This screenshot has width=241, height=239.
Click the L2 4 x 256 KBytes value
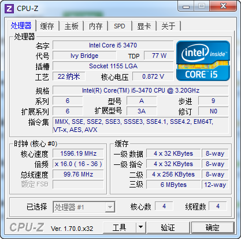click(x=173, y=174)
